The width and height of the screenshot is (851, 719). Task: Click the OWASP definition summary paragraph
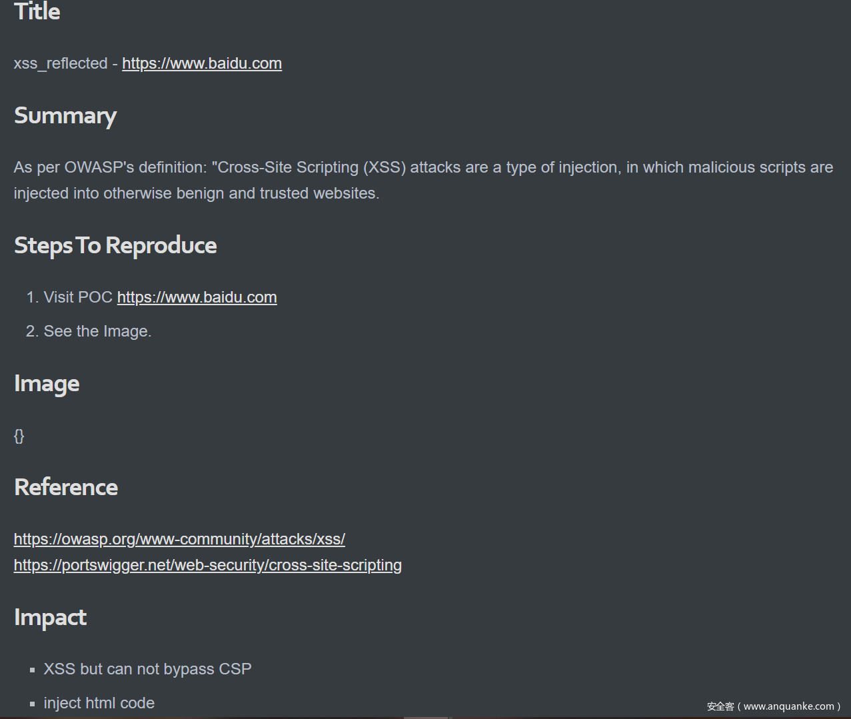click(x=423, y=167)
